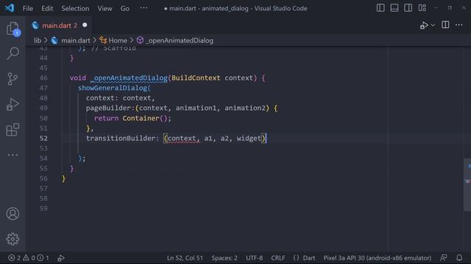Click the Visual Studio Code logo

tap(10, 8)
